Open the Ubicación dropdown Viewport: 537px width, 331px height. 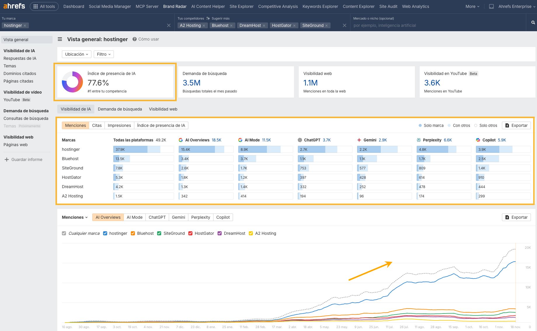pyautogui.click(x=76, y=54)
